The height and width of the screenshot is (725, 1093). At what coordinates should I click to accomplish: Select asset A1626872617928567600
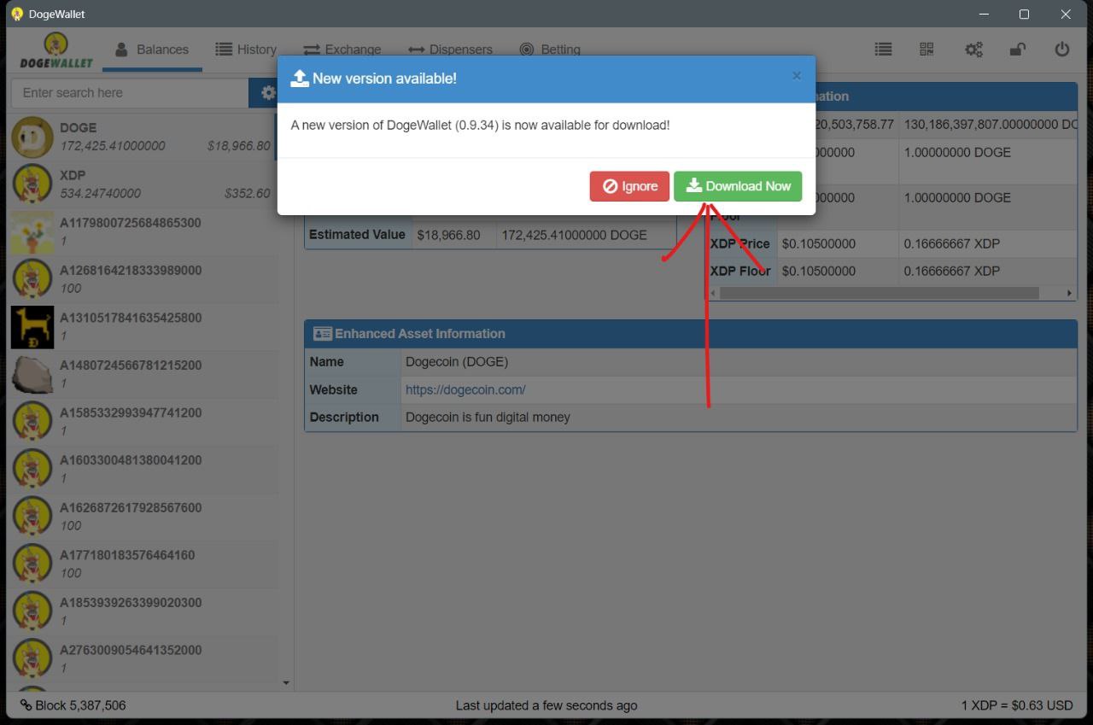pyautogui.click(x=144, y=516)
